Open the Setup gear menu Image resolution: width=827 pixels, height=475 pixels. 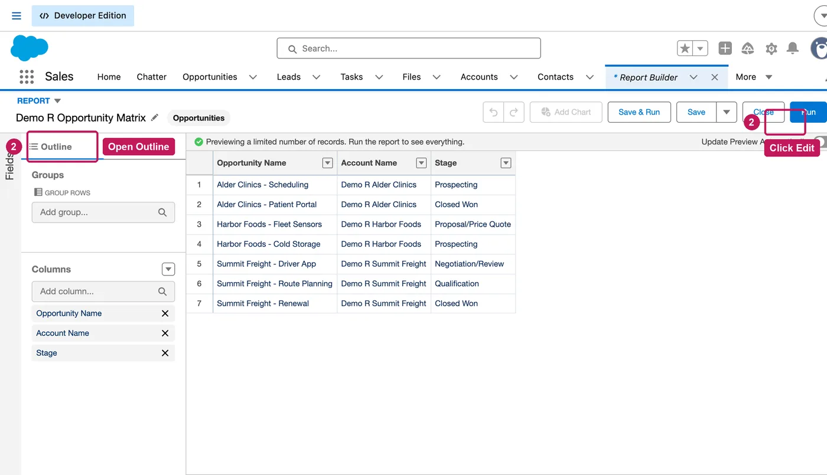[x=771, y=48]
